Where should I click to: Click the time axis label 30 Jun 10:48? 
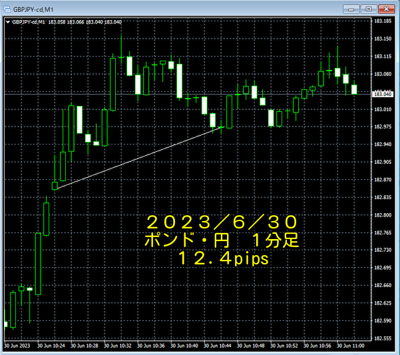251,346
